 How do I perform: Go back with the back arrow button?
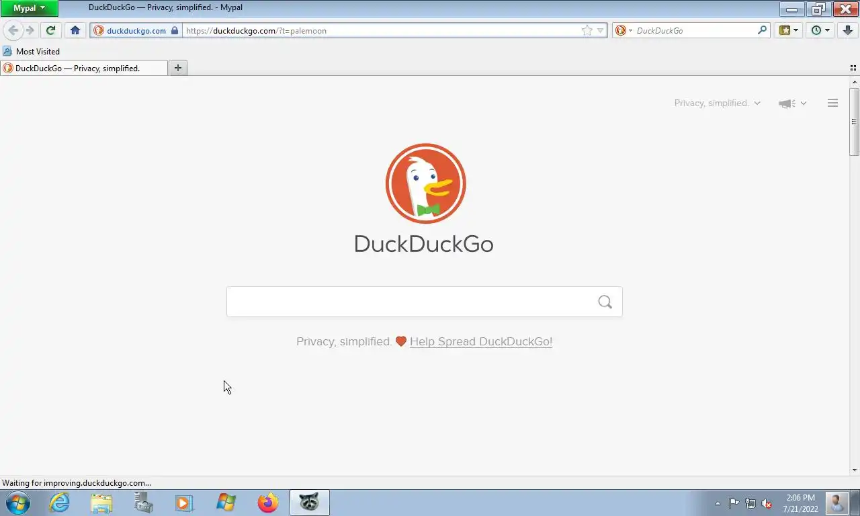13,30
